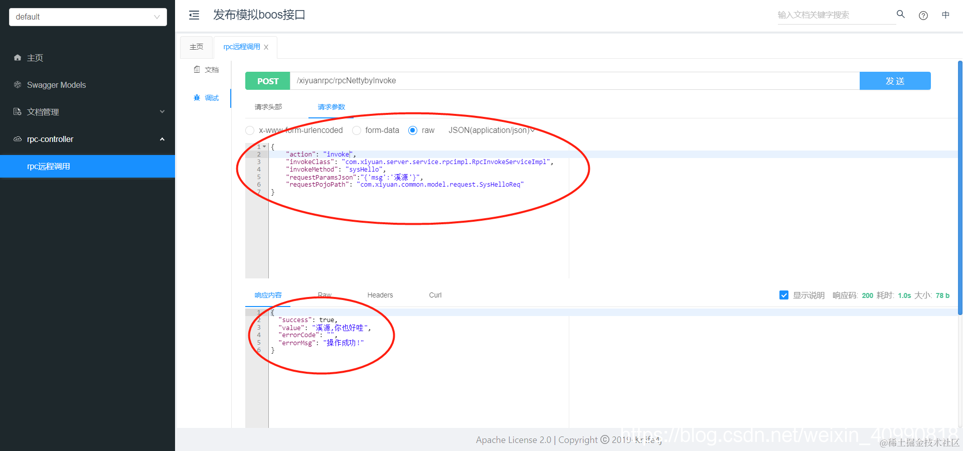Click the "success": true response line

point(308,320)
